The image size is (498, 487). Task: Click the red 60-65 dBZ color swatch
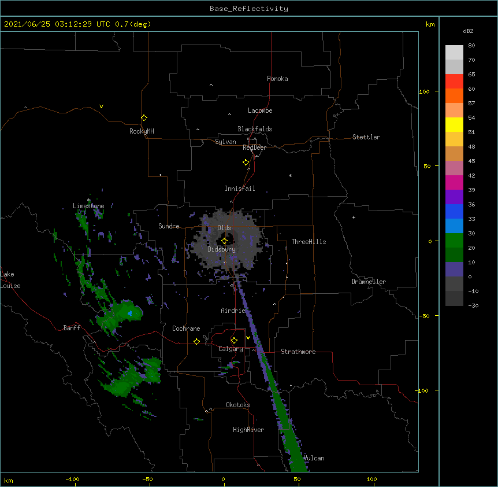[x=454, y=82]
